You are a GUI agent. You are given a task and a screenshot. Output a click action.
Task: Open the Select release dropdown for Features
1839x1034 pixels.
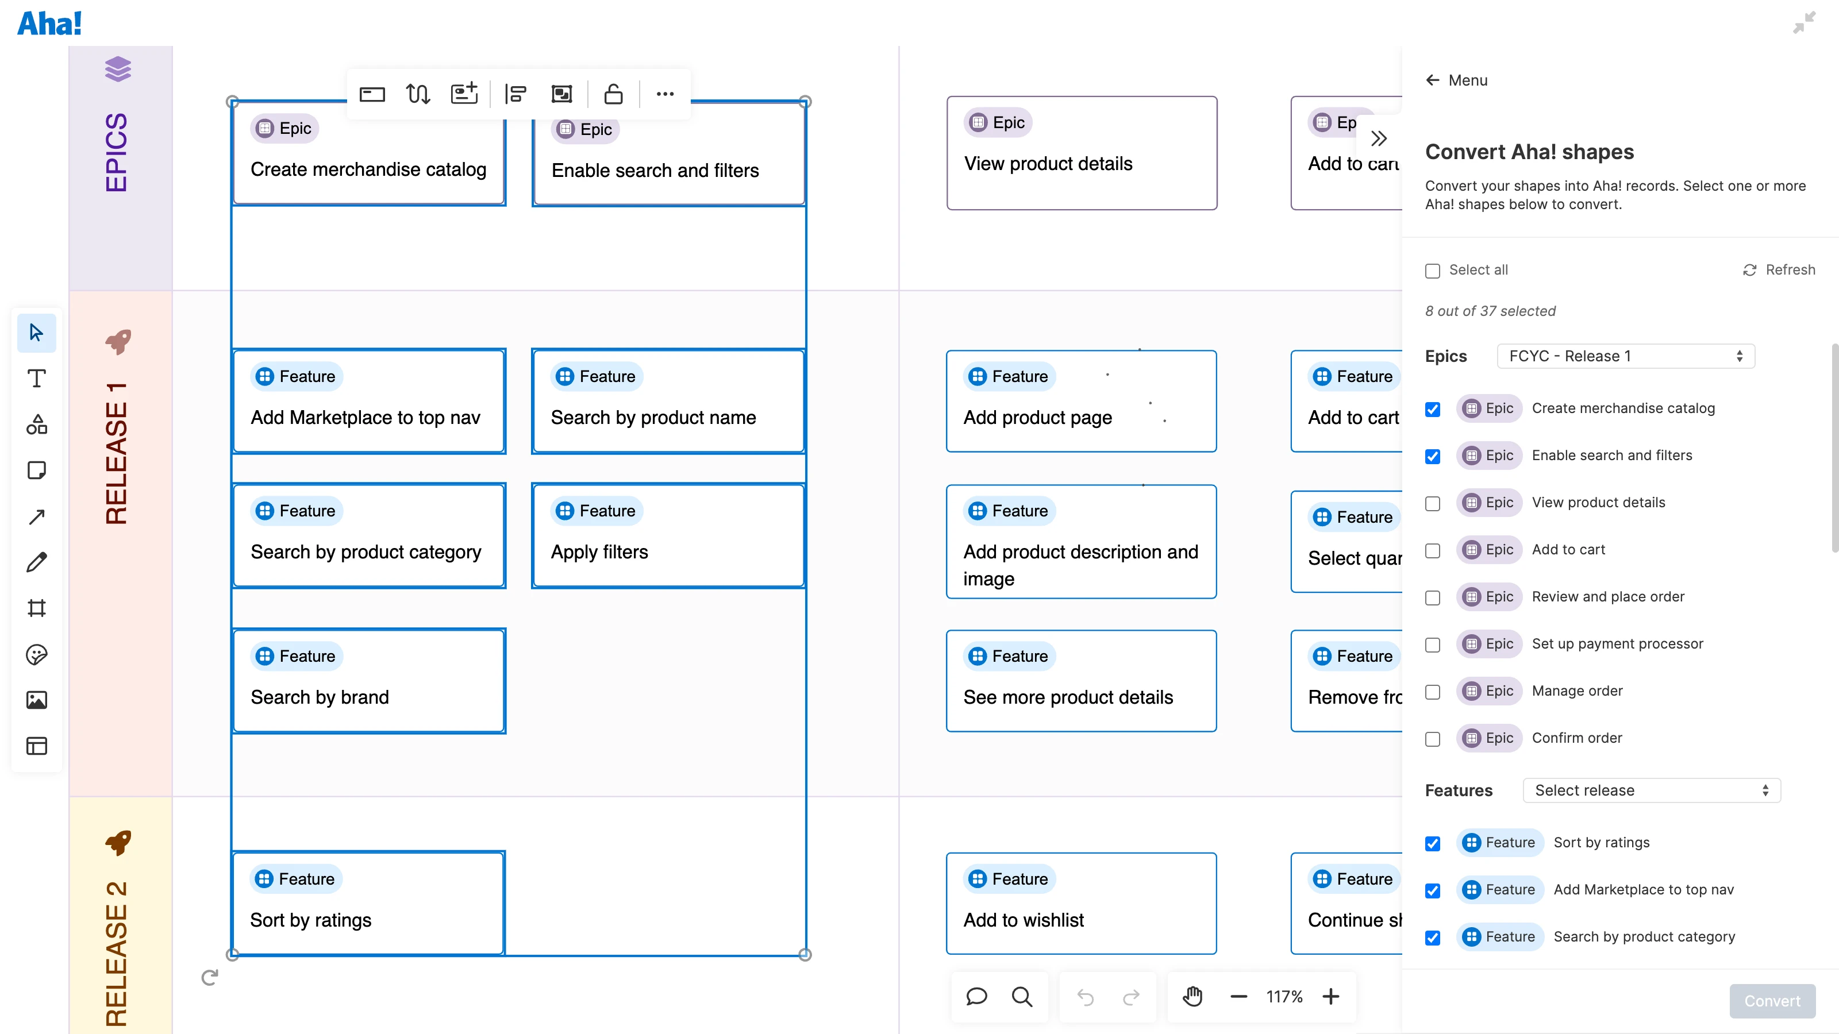tap(1651, 790)
